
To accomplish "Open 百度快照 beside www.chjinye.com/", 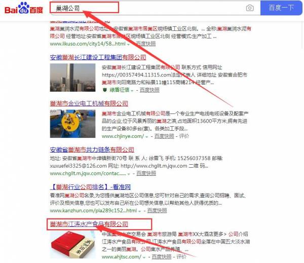I will tap(164, 136).
